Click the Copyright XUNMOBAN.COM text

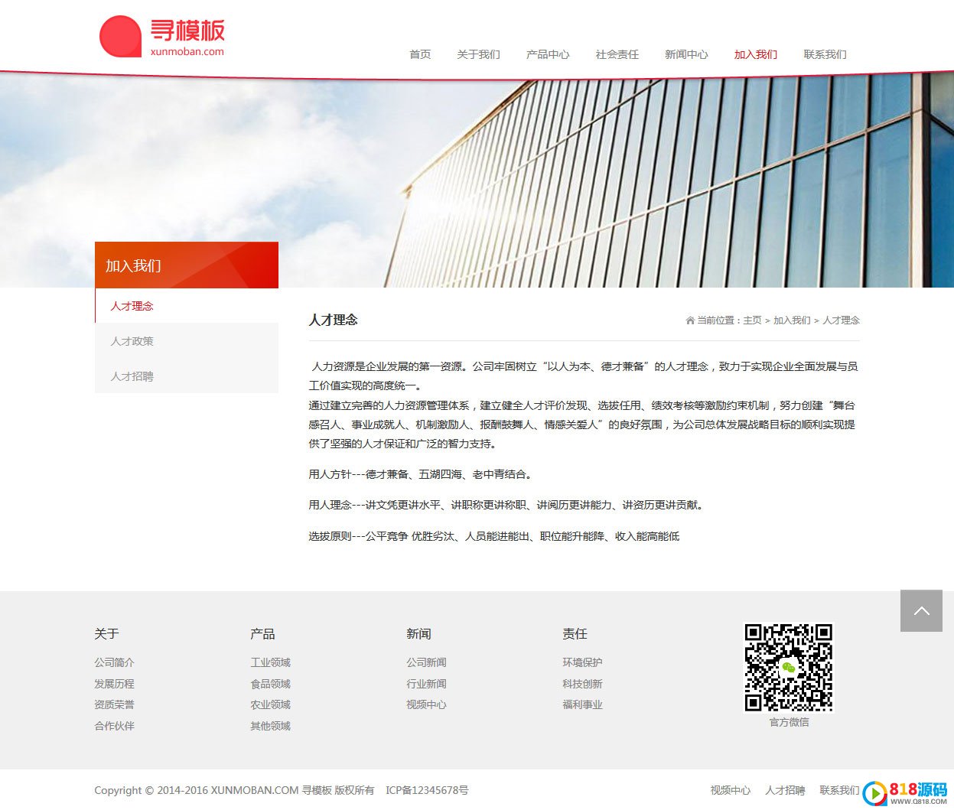[x=234, y=790]
